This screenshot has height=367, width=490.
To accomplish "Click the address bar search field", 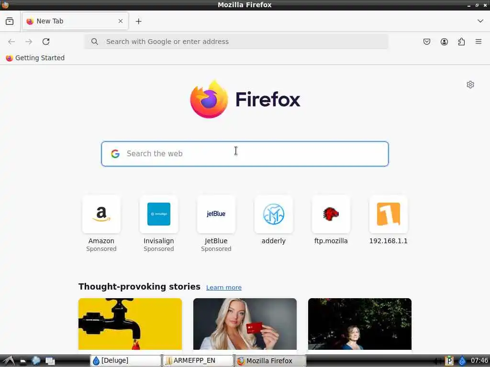I will [236, 42].
